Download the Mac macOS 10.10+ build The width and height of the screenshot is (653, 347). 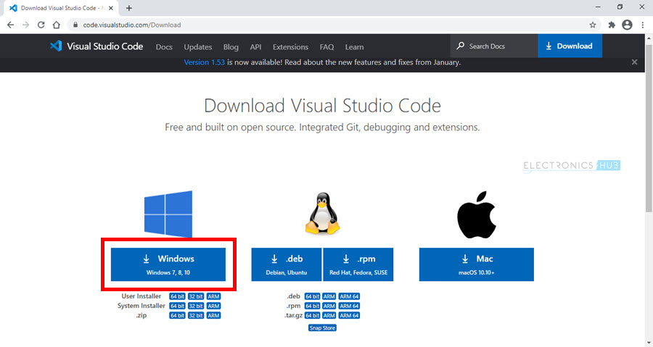(476, 264)
